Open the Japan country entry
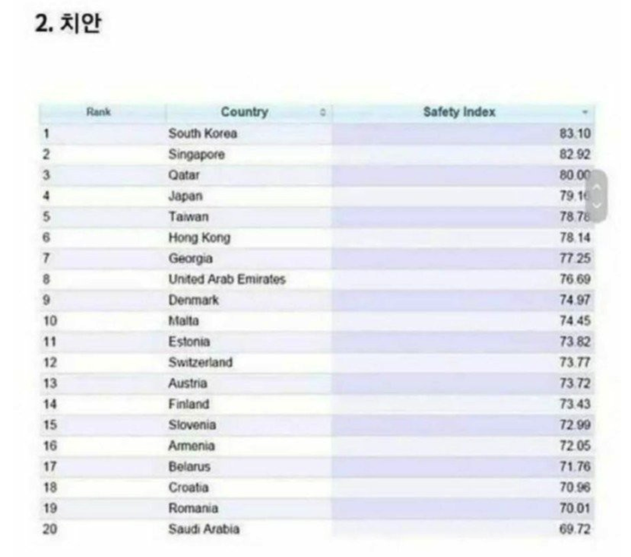This screenshot has width=631, height=557. click(185, 196)
